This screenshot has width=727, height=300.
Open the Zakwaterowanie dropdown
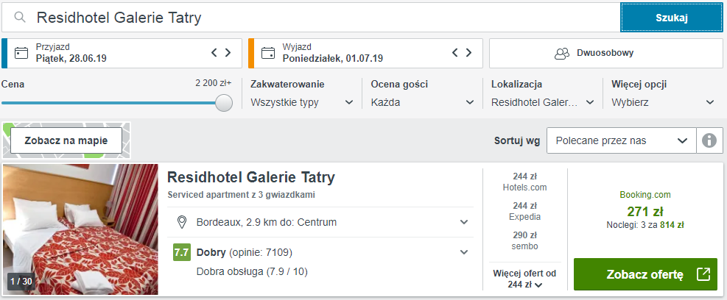pyautogui.click(x=302, y=102)
